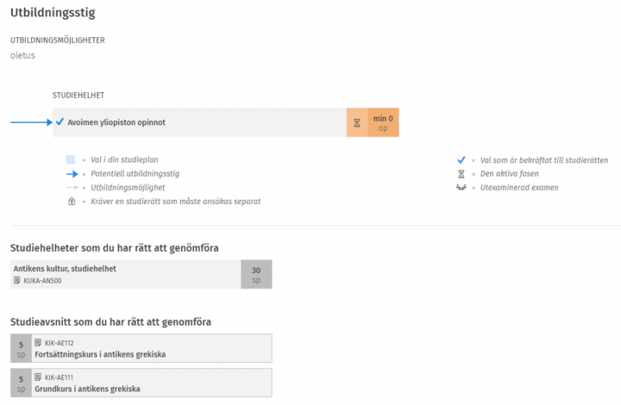Click the light blue square legend swatch
The image size is (621, 405).
coord(72,159)
